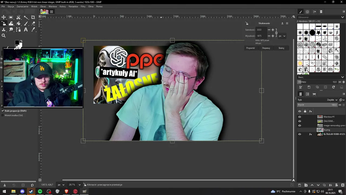Open the Patterns dock tab
This screenshot has height=195, width=346.
(307, 12)
